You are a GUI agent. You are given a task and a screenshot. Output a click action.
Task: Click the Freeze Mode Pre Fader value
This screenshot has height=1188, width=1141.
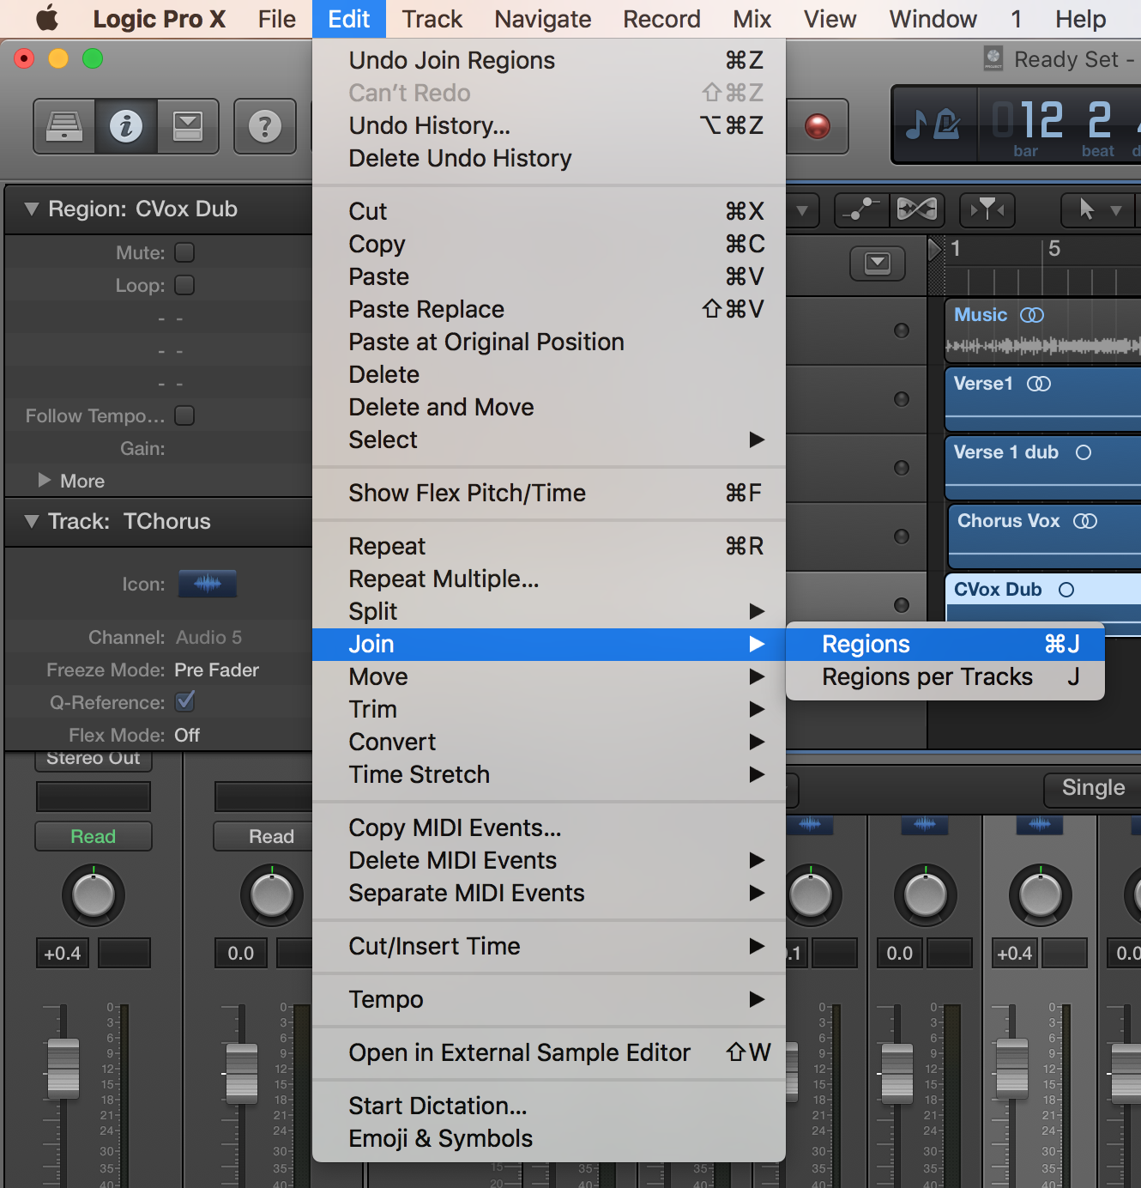pos(216,670)
